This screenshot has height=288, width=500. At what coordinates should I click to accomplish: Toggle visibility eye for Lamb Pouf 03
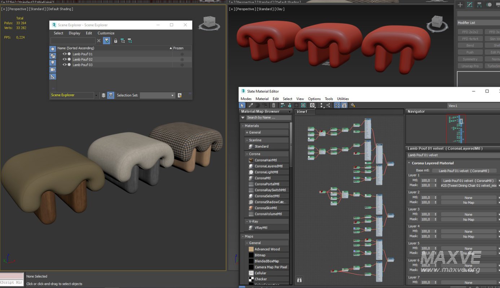tap(65, 65)
